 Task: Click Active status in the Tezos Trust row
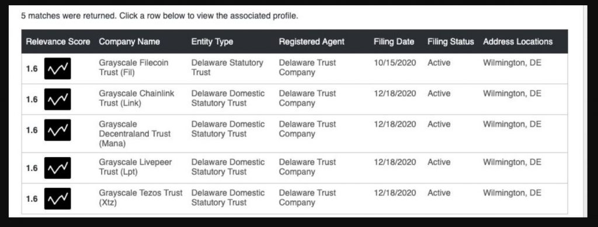[439, 193]
